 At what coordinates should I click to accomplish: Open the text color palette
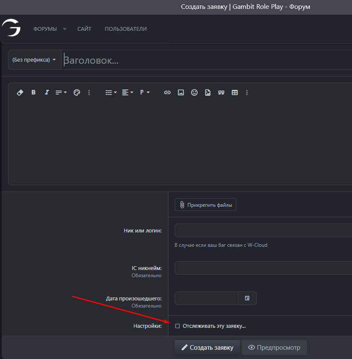tap(77, 92)
